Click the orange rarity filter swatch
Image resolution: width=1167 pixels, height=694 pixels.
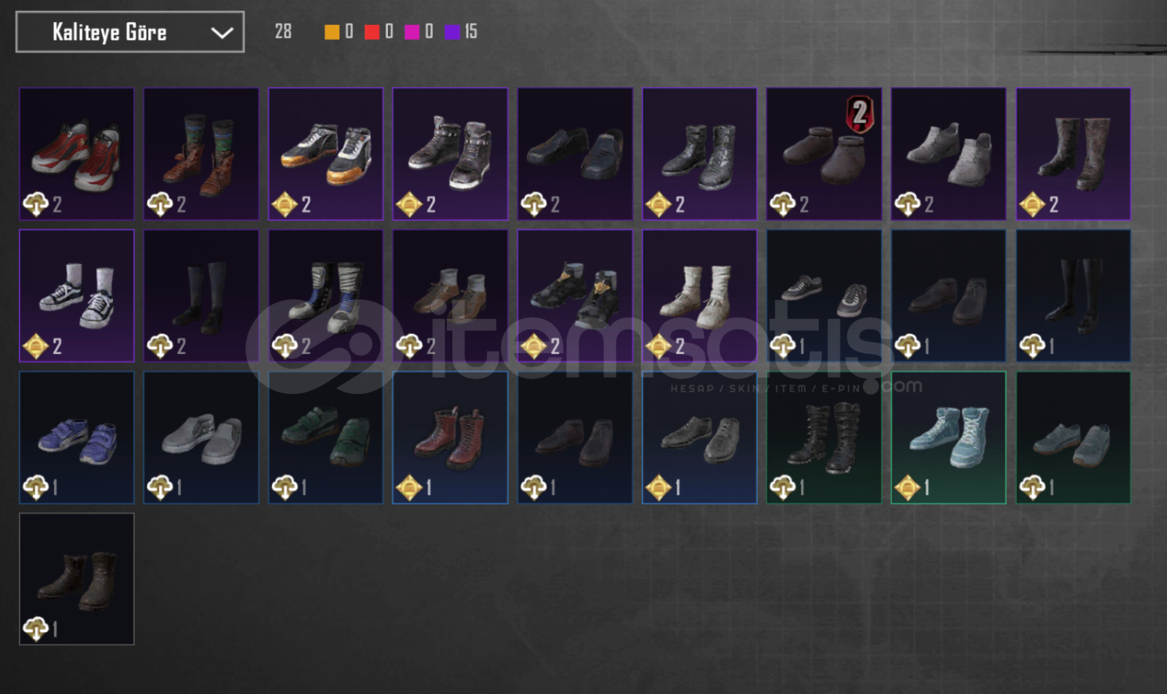tap(332, 31)
